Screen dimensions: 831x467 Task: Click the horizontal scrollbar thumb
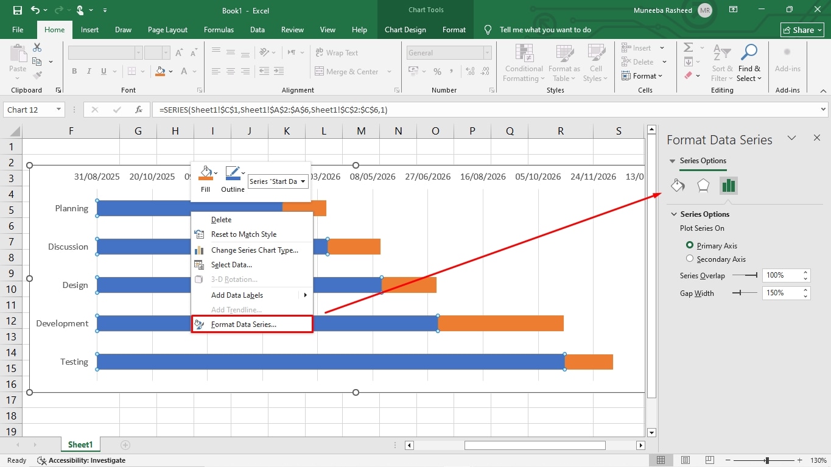tap(535, 445)
